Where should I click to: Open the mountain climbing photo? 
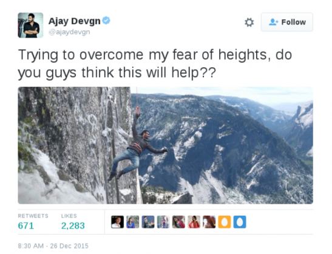pyautogui.click(x=165, y=145)
